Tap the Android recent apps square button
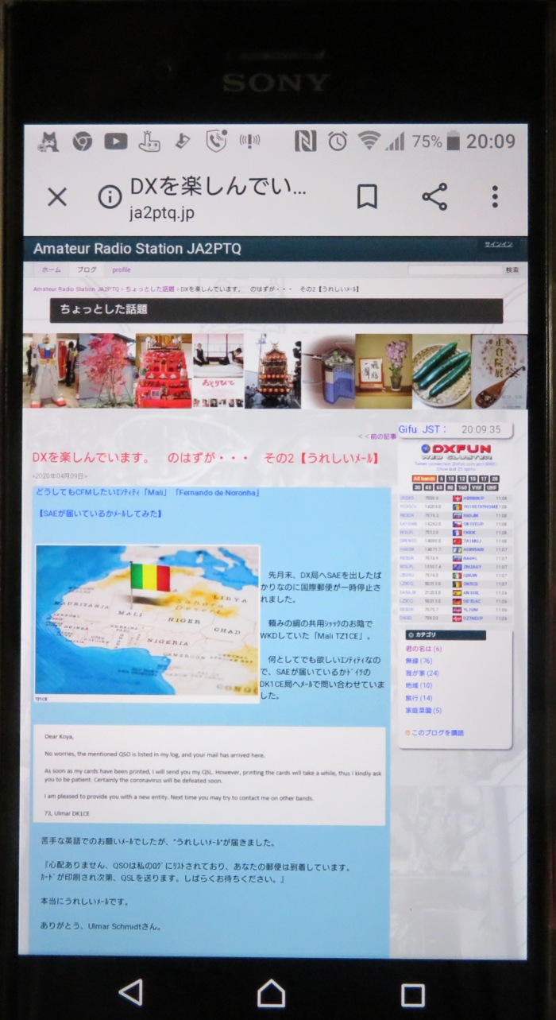 [412, 994]
